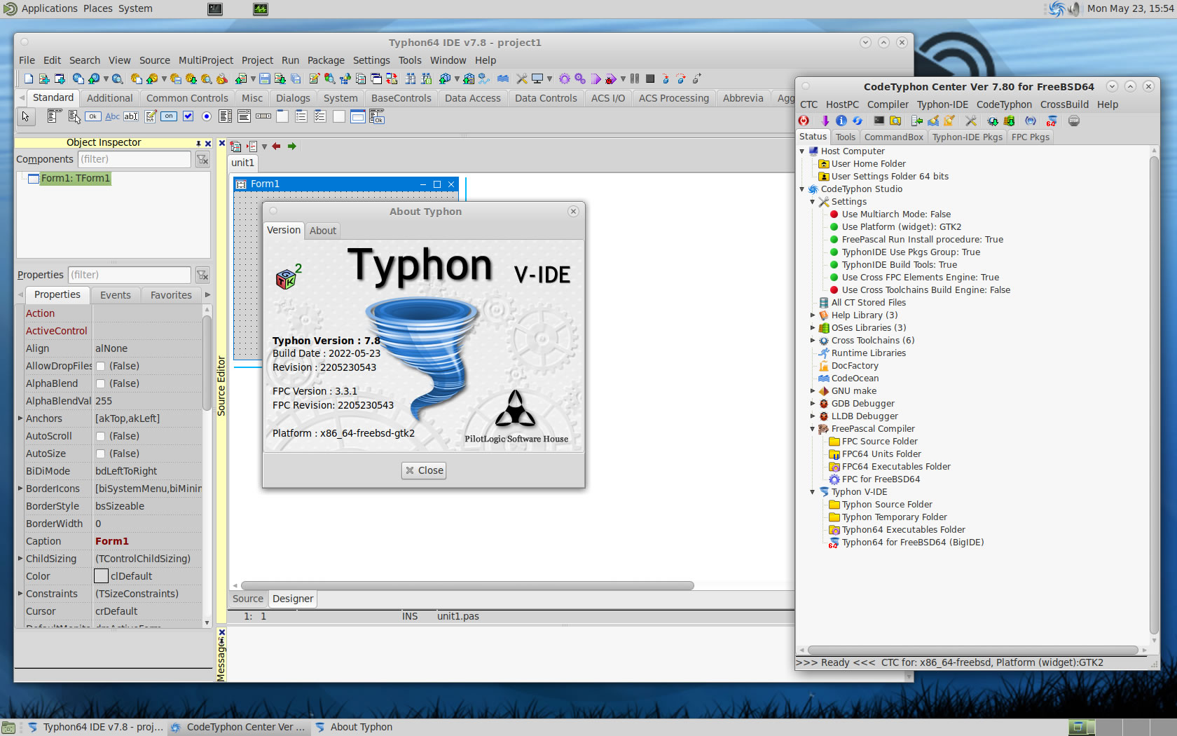1177x736 pixels.
Task: Click the Object Inspector vertical scrollbar
Action: pos(207,363)
